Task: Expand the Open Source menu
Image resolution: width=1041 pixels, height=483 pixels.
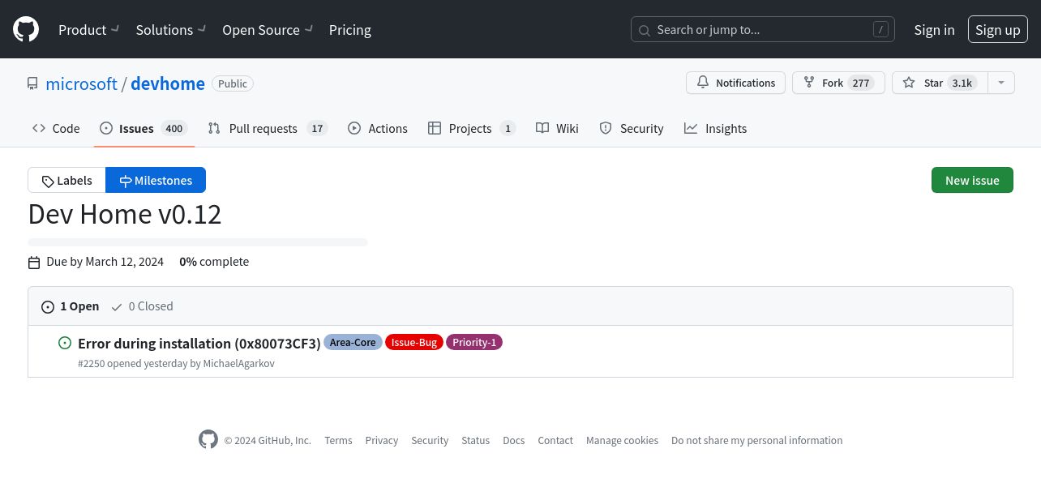Action: [268, 30]
